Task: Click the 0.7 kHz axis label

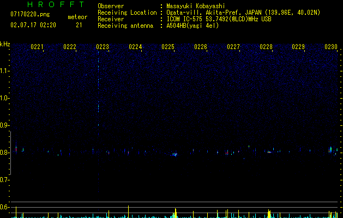Action: coord(5,180)
